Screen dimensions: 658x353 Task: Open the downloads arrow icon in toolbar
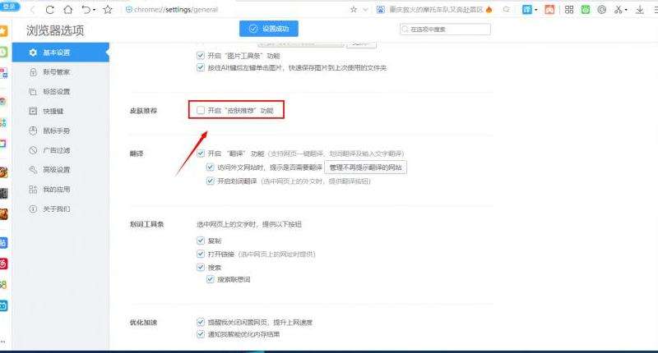point(638,10)
